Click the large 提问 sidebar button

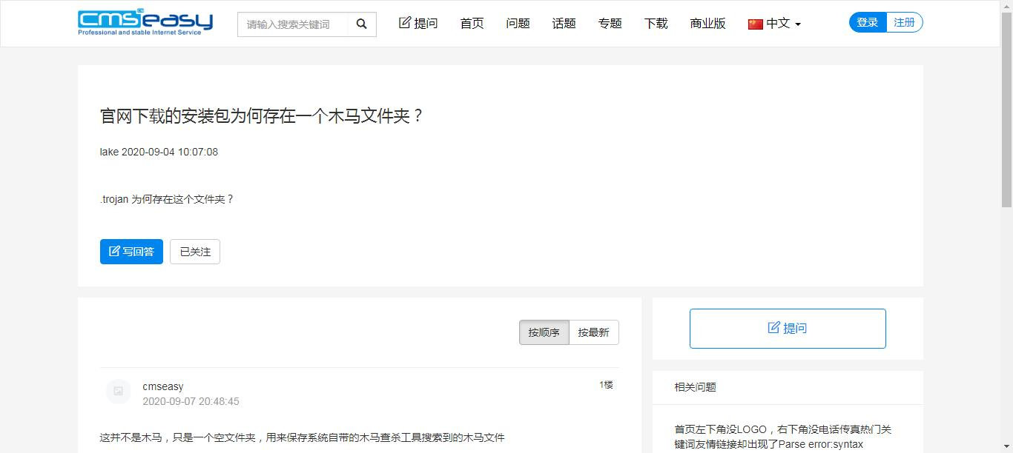pyautogui.click(x=788, y=329)
